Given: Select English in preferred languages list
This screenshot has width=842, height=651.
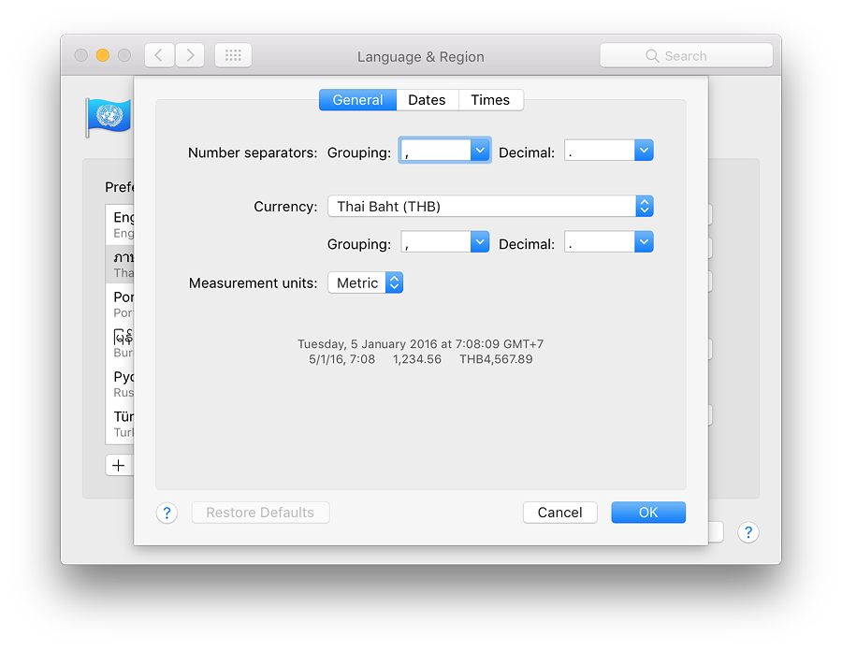Looking at the screenshot, I should [120, 224].
